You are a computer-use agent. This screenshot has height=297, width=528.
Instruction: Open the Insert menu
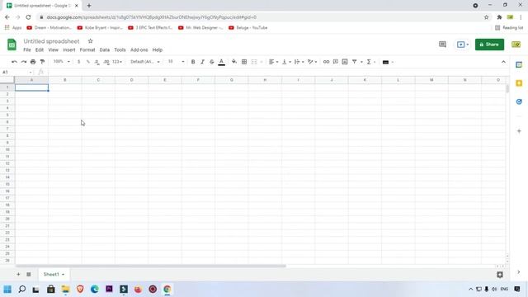69,49
